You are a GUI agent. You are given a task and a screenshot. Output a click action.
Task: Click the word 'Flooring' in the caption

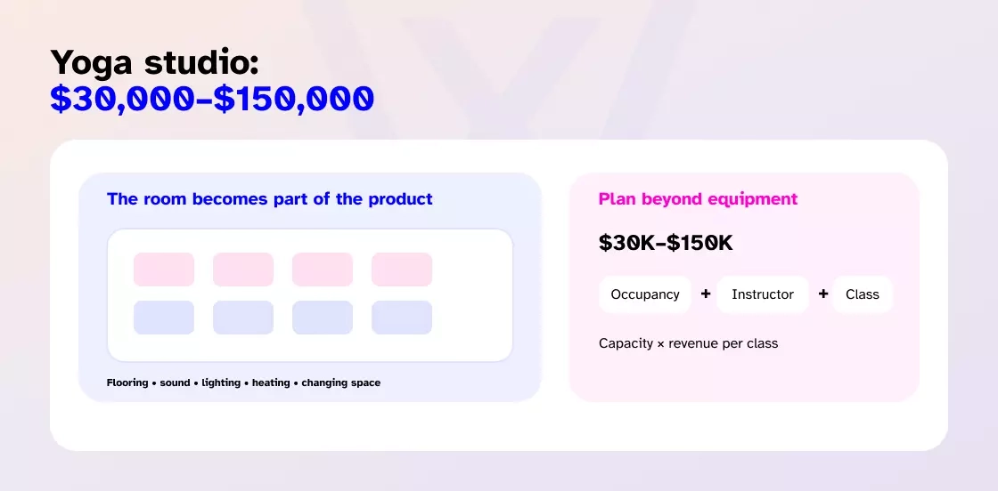(x=127, y=382)
